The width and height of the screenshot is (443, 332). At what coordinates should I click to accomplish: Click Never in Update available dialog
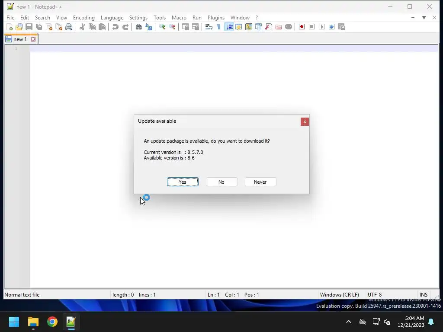point(260,182)
